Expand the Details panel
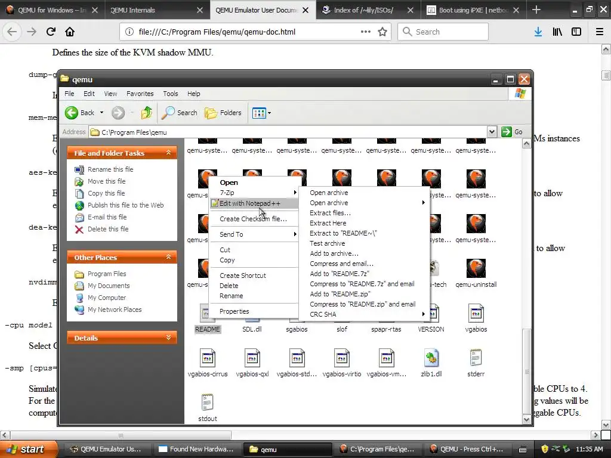 pos(168,338)
